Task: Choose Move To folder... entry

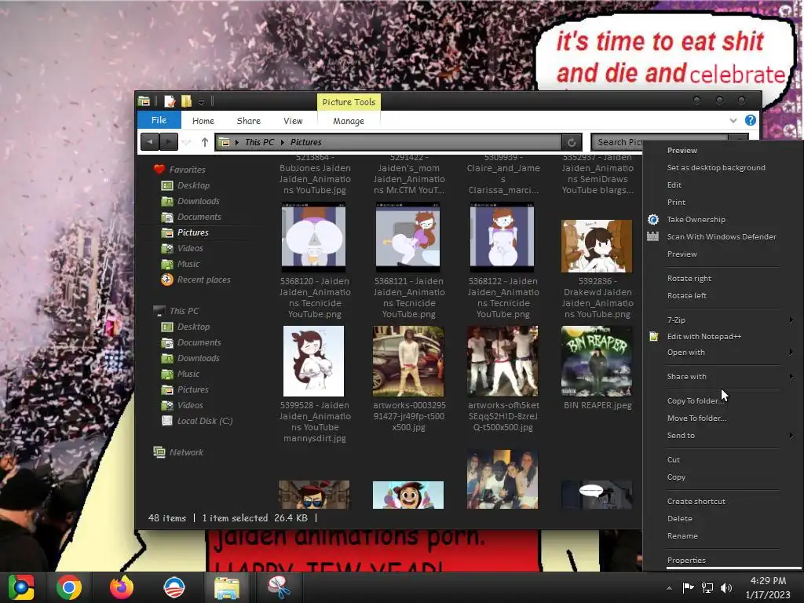Action: point(696,418)
